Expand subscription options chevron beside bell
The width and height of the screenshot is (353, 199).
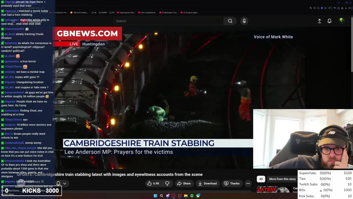[65, 183]
